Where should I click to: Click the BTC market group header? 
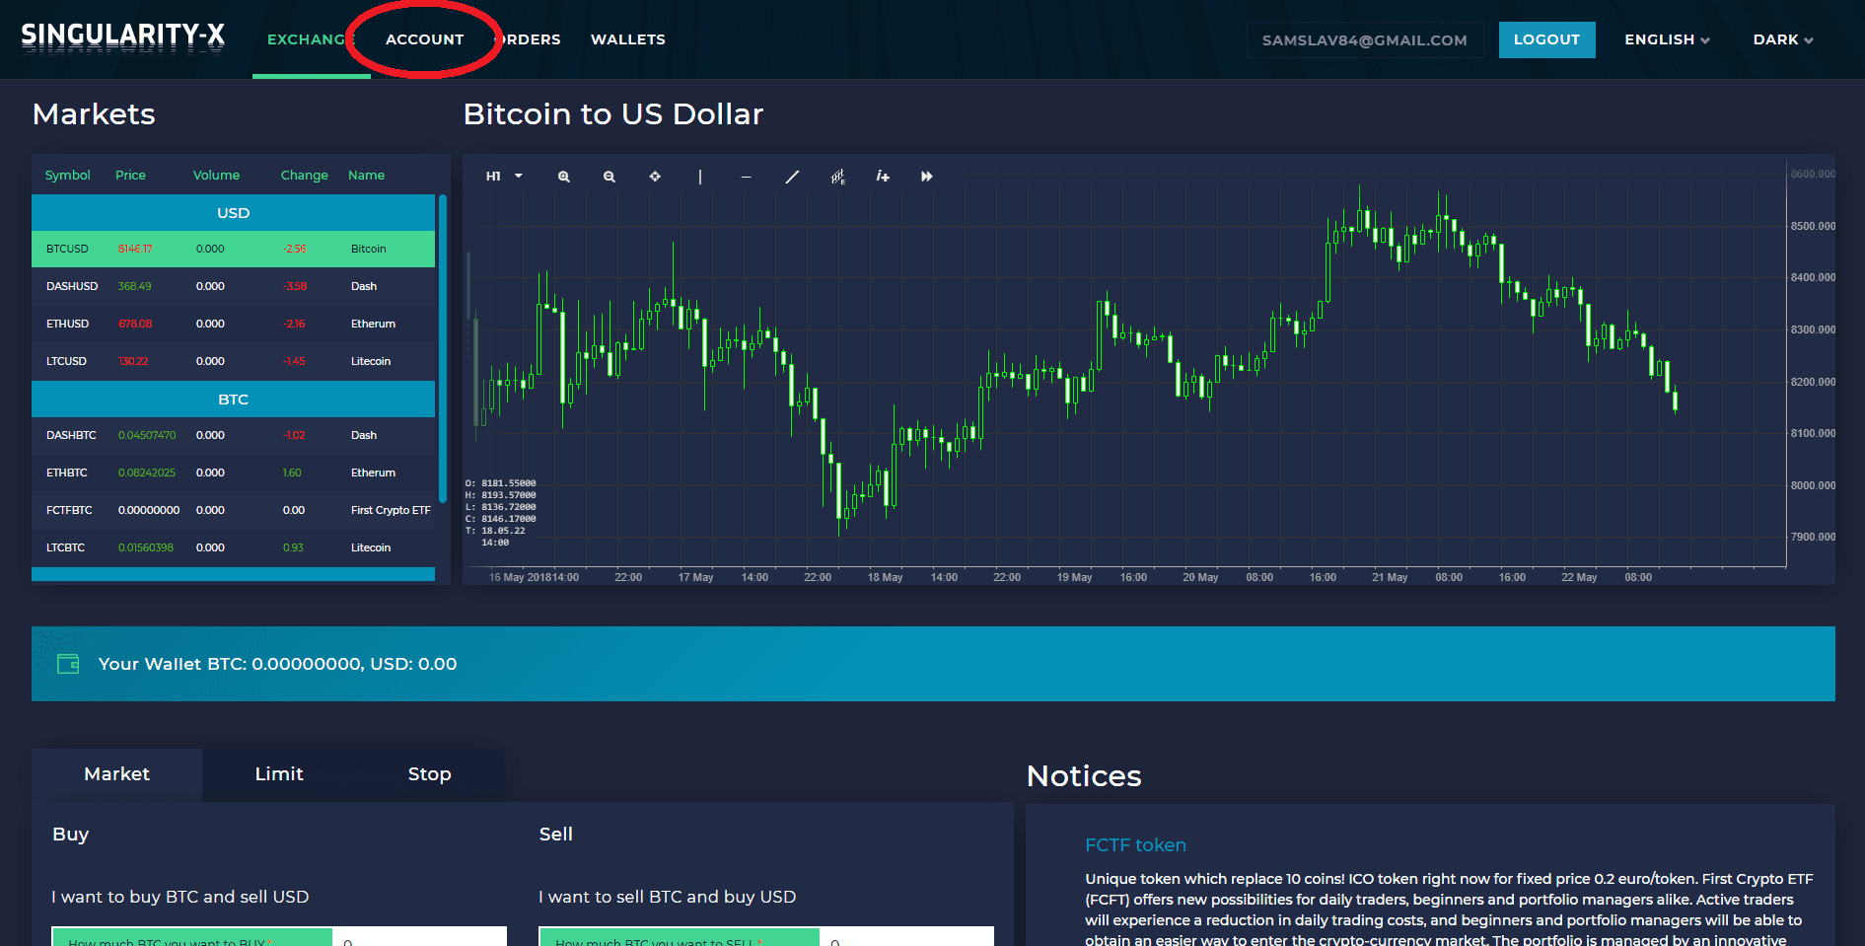233,400
